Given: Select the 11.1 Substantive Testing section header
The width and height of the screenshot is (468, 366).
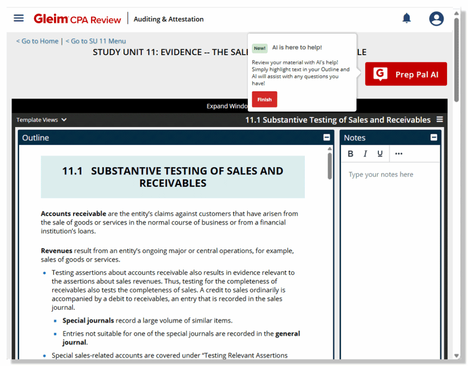Looking at the screenshot, I should (338, 119).
